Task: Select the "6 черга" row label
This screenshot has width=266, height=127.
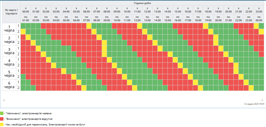Action: (9, 85)
